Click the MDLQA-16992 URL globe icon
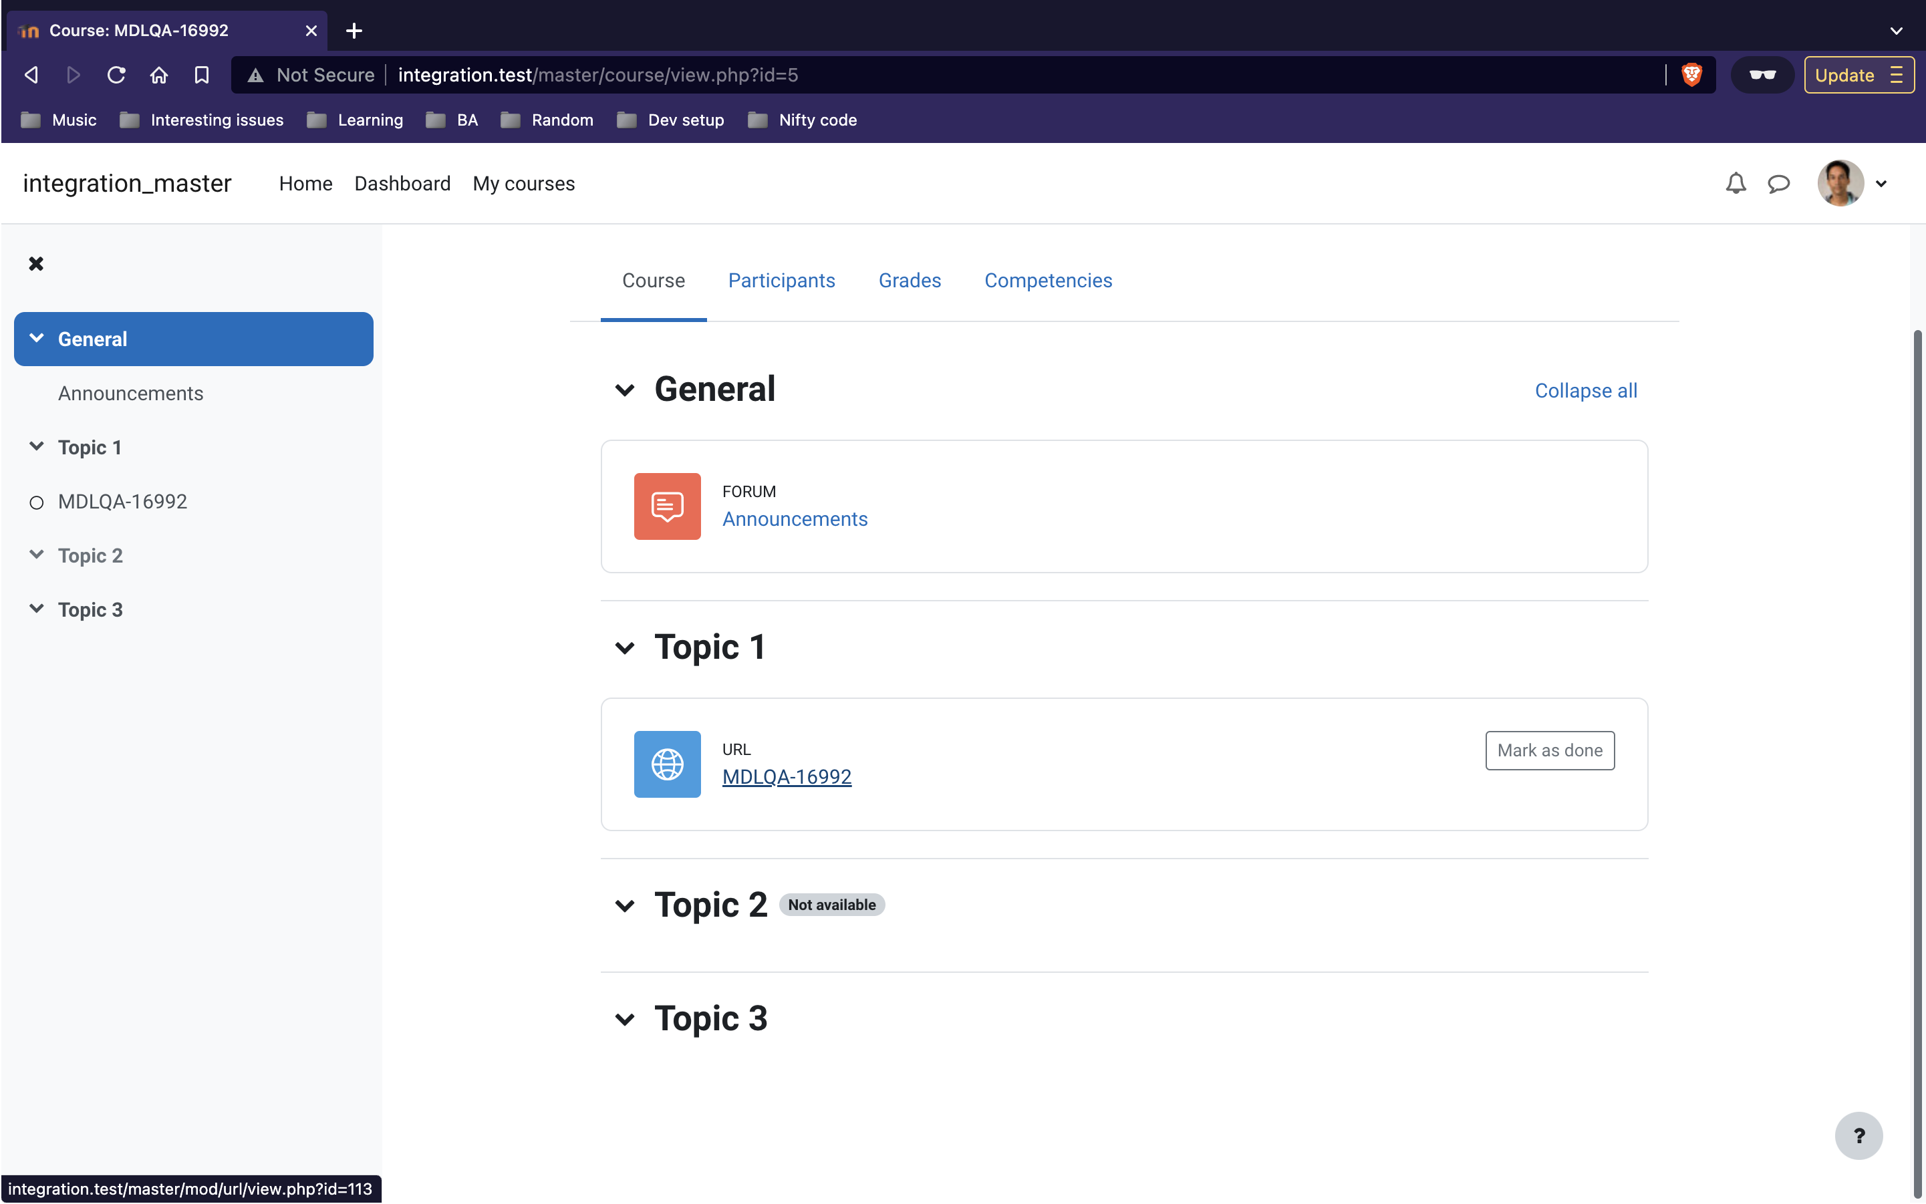The height and width of the screenshot is (1204, 1926). click(x=667, y=764)
